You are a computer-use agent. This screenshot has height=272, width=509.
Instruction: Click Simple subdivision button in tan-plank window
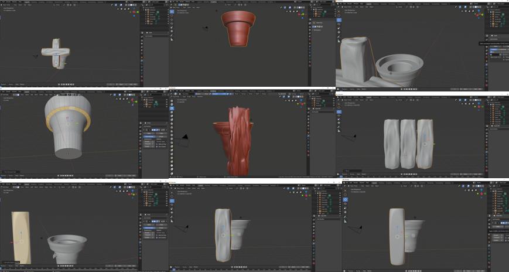tap(161, 228)
